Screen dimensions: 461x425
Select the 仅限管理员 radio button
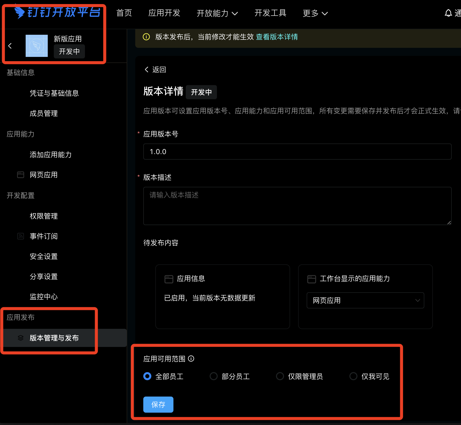(280, 376)
